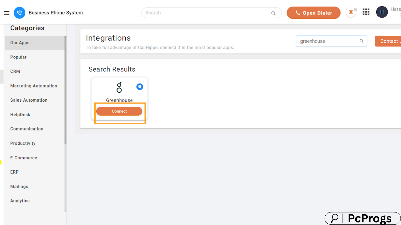Click the Open Dialer button
The width and height of the screenshot is (401, 225).
click(x=314, y=13)
